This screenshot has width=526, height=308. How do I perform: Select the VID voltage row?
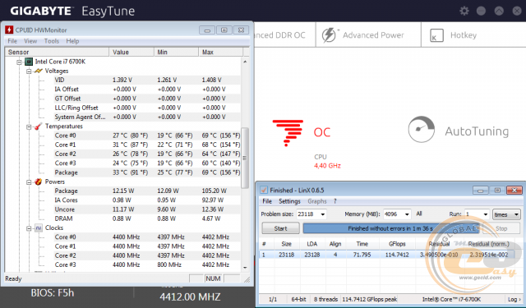pyautogui.click(x=146, y=80)
